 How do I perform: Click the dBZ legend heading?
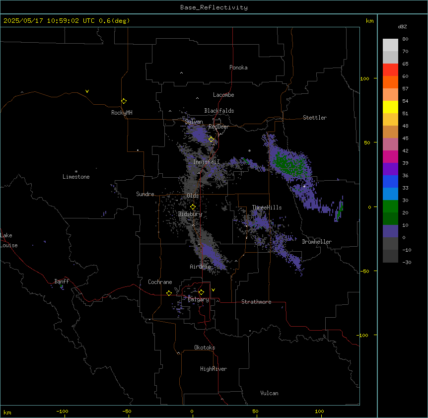[402, 26]
